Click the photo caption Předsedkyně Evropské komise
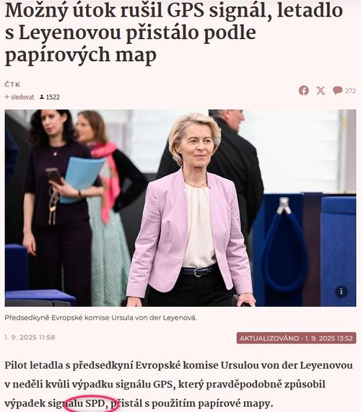This screenshot has width=361, height=412. click(x=100, y=317)
